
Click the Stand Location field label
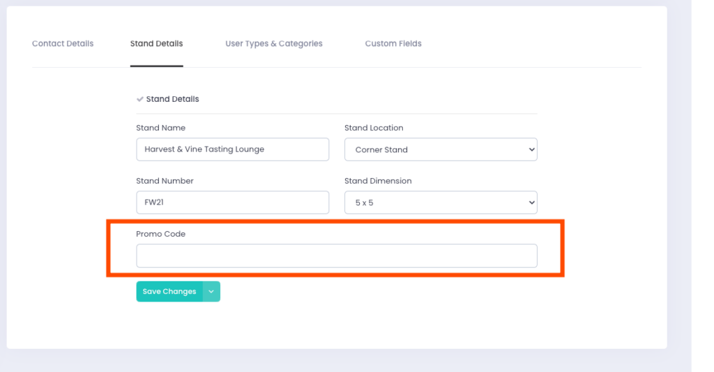coord(374,128)
